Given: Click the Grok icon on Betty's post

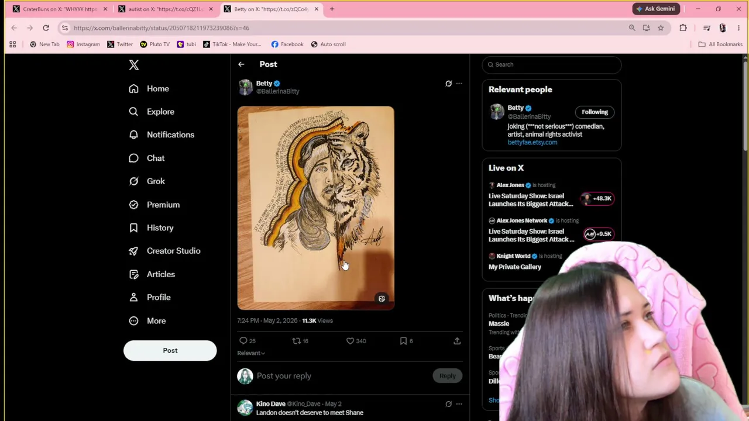Looking at the screenshot, I should (449, 84).
